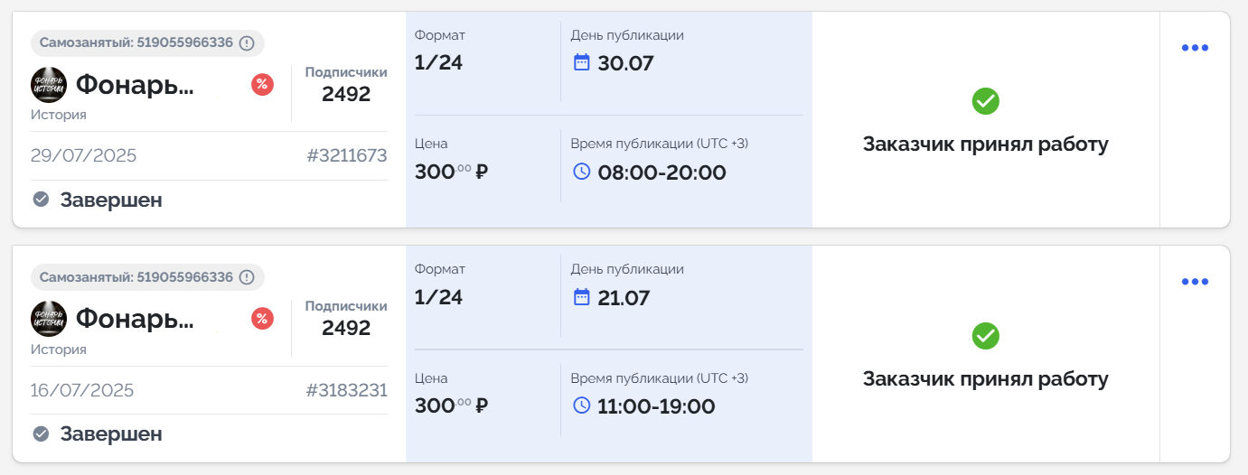Click red percent badge in order #3211673
1248x475 pixels.
pos(262,85)
